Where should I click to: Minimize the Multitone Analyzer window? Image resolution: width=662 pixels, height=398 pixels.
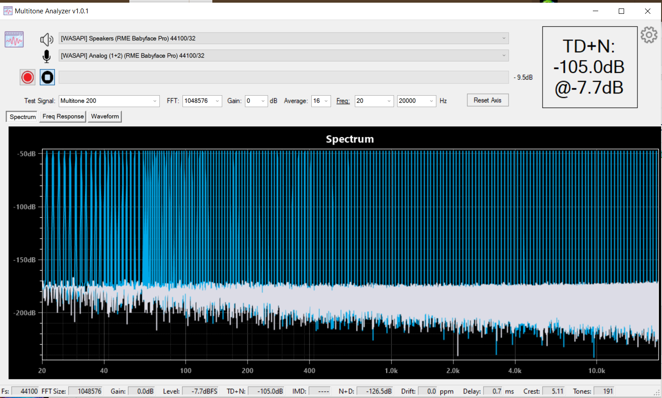pyautogui.click(x=595, y=11)
